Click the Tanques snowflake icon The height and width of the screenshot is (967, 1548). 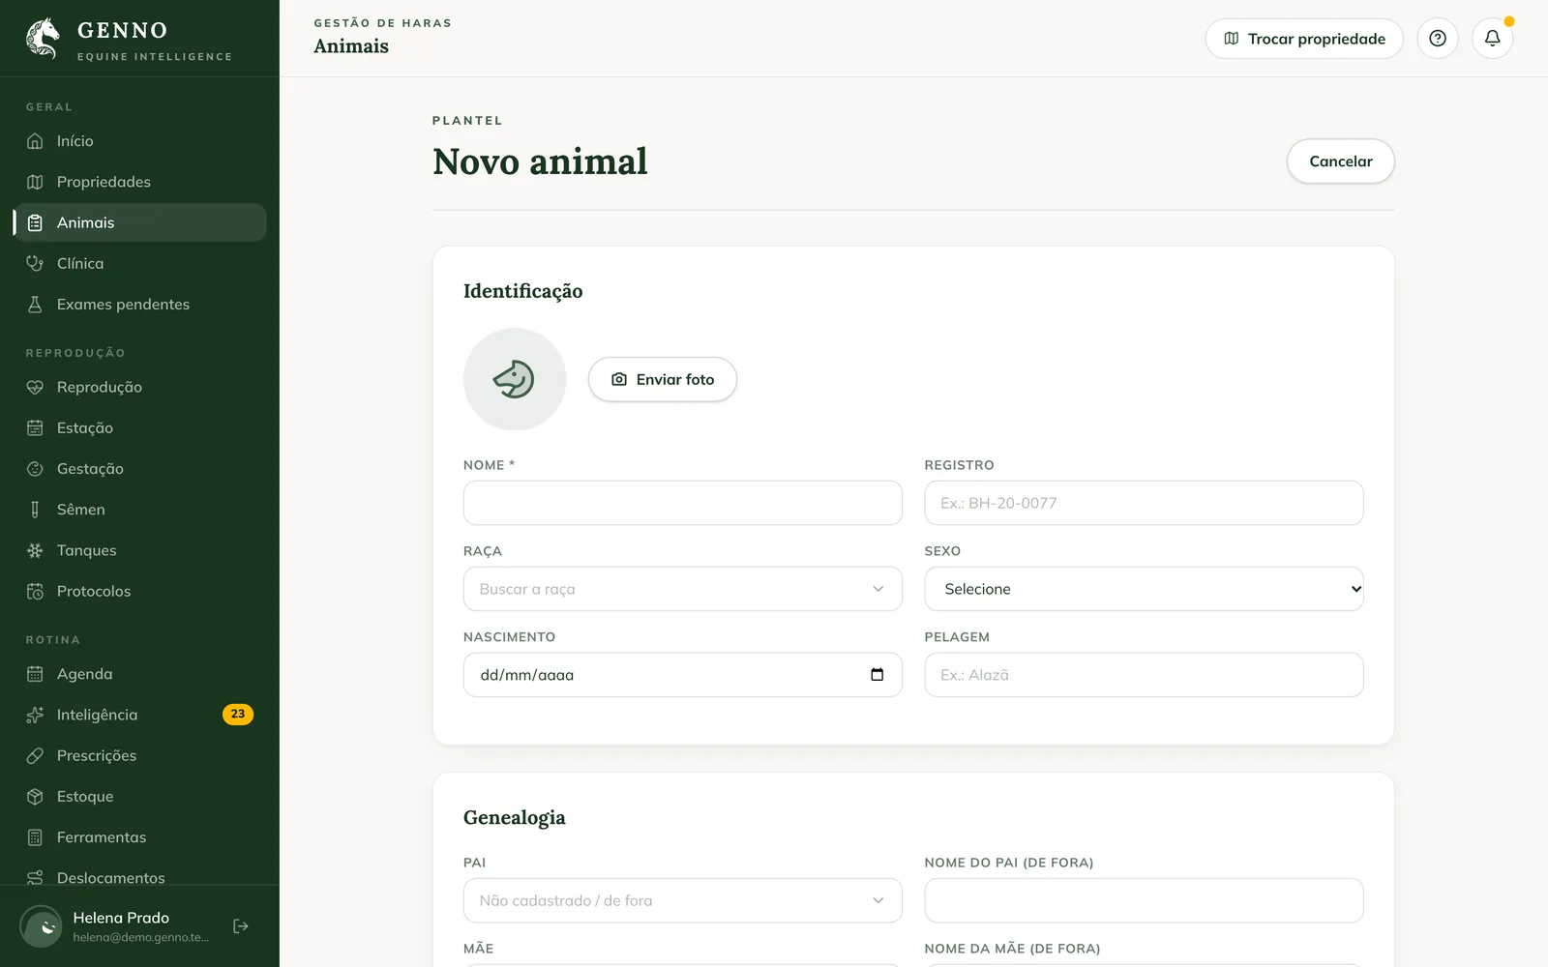35,550
